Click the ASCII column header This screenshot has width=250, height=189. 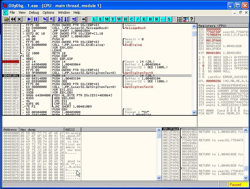pyautogui.click(x=72, y=130)
